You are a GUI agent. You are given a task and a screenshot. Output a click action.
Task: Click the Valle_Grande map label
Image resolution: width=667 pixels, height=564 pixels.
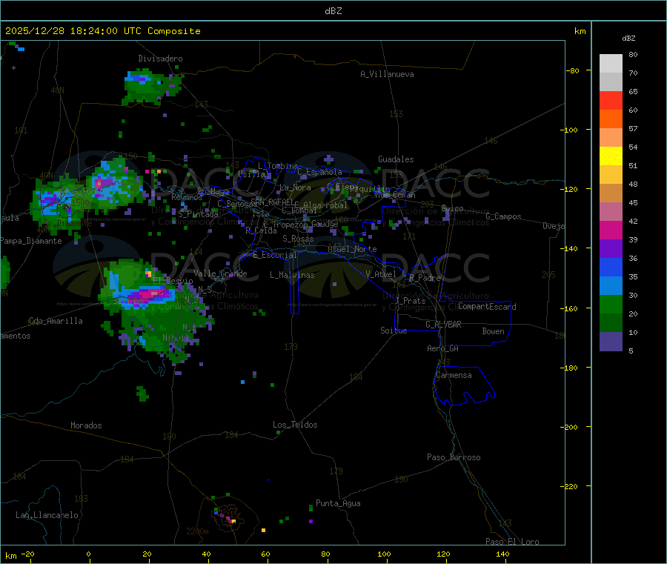[220, 273]
